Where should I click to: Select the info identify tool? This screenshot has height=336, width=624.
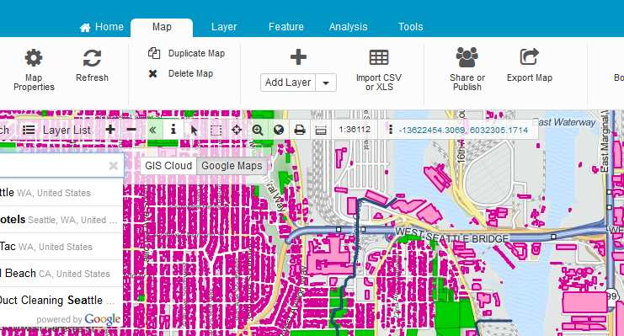click(x=173, y=130)
